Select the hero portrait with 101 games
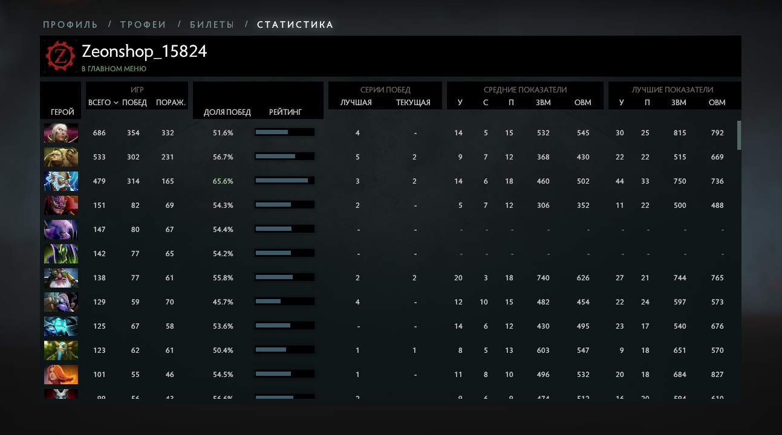Image resolution: width=782 pixels, height=435 pixels. (x=61, y=375)
